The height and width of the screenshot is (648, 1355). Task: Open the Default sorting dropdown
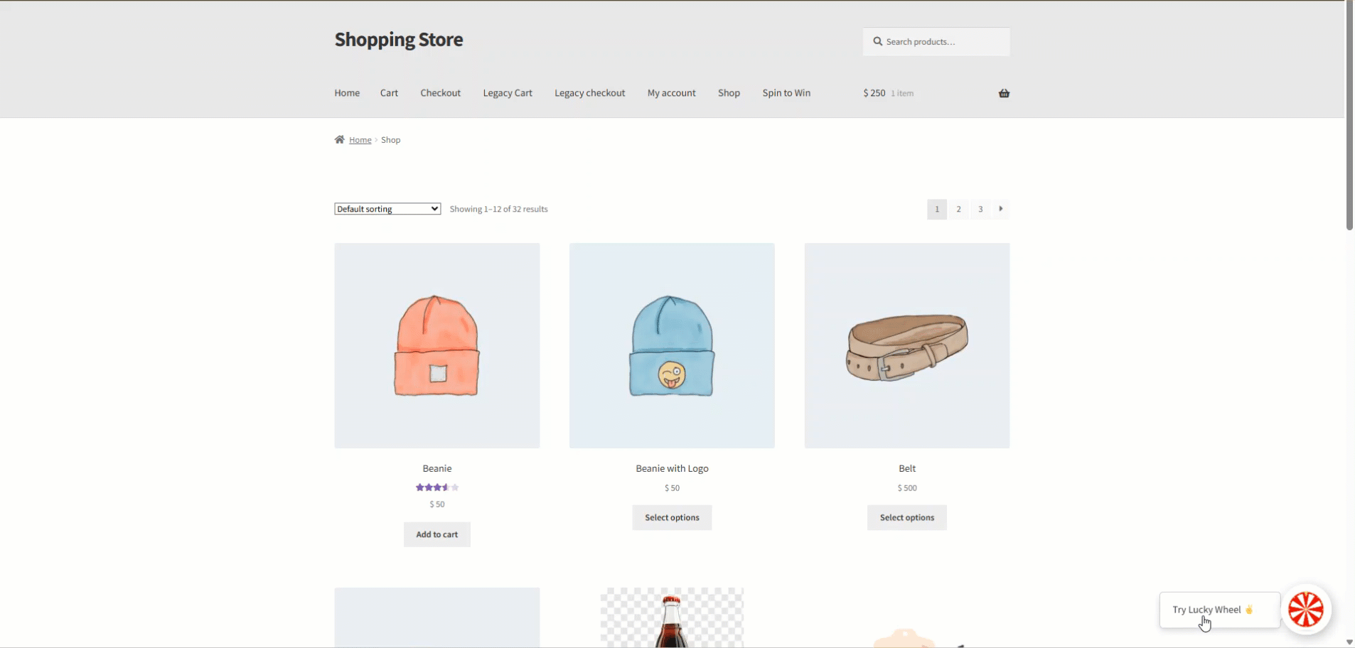click(x=387, y=209)
